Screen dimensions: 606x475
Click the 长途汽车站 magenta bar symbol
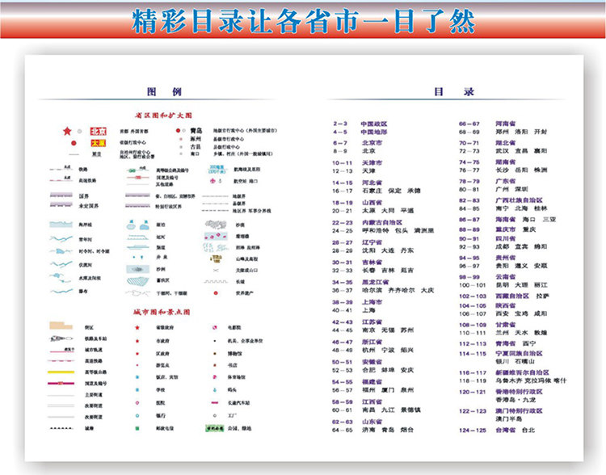[x=215, y=403]
